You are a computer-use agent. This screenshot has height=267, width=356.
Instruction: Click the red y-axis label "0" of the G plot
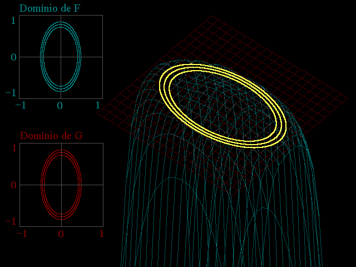coord(13,185)
